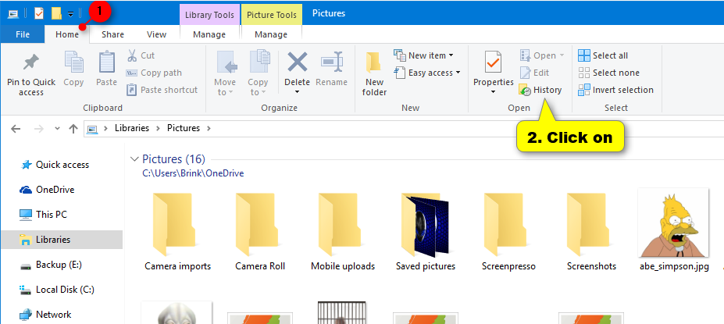Screen dimensions: 724x324
Task: Open the New item dropdown
Action: [x=423, y=55]
